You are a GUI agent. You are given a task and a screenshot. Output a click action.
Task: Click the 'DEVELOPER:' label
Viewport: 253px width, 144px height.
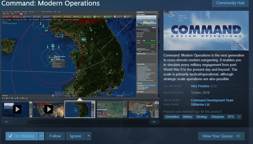point(172,100)
